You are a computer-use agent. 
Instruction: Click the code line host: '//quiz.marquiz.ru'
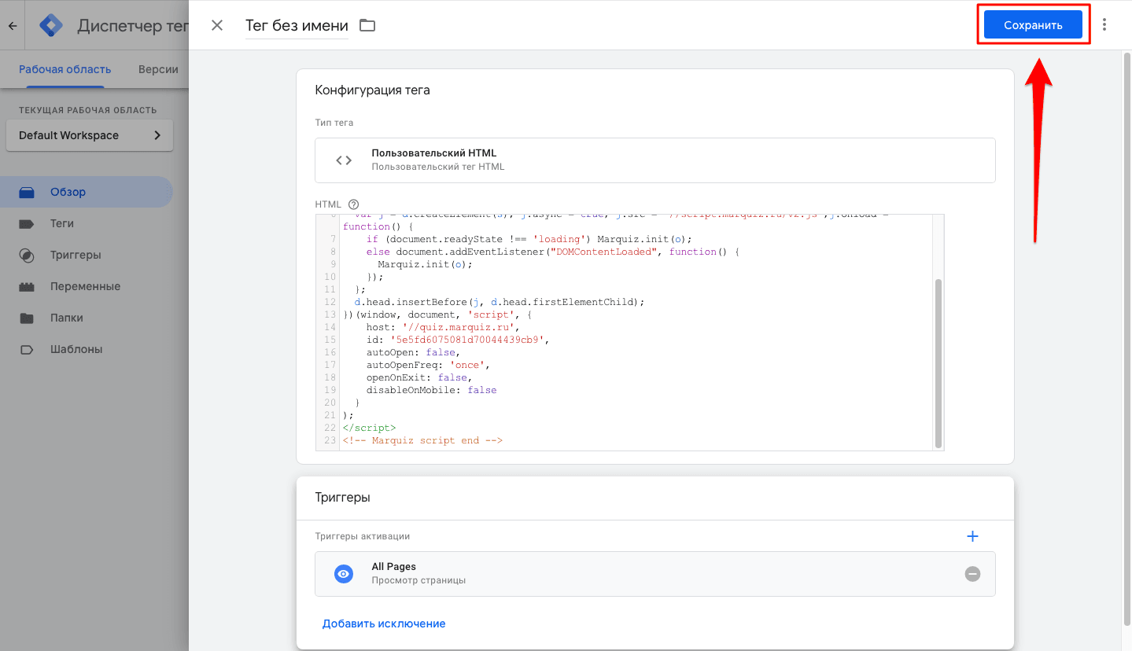pos(442,327)
